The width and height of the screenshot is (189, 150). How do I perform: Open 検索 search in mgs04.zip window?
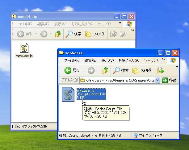click(x=73, y=34)
